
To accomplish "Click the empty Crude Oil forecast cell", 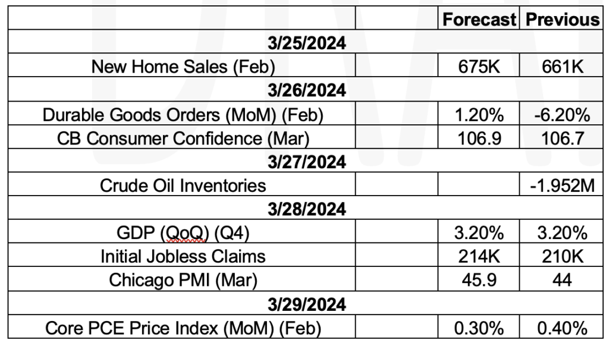I will click(x=479, y=185).
